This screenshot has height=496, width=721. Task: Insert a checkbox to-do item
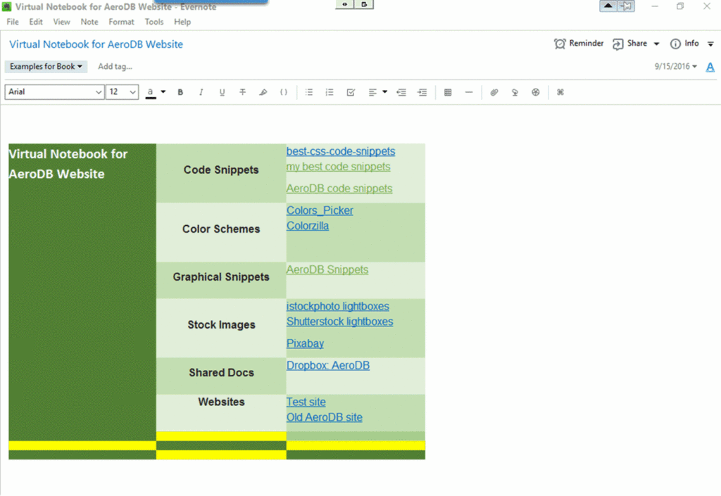pos(351,92)
